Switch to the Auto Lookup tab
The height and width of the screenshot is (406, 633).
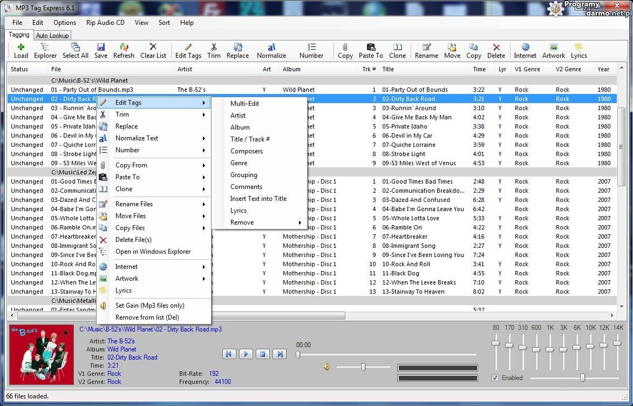pos(52,36)
